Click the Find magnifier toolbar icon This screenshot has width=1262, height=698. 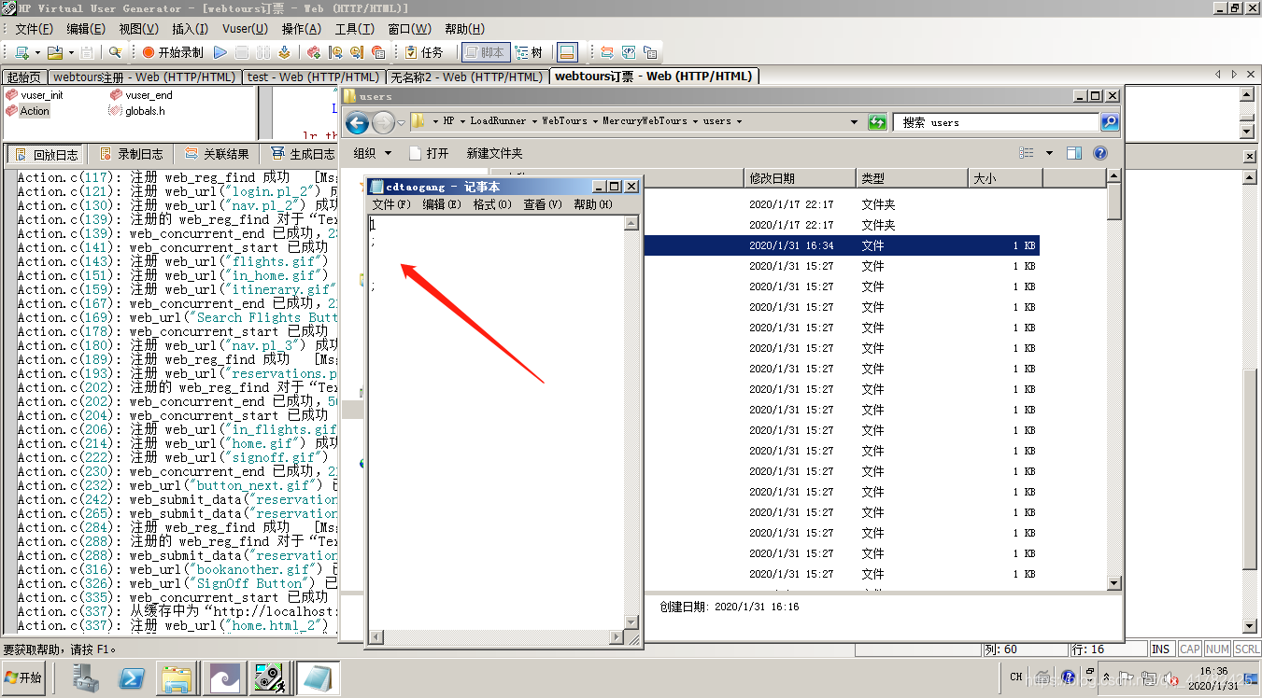(x=116, y=52)
